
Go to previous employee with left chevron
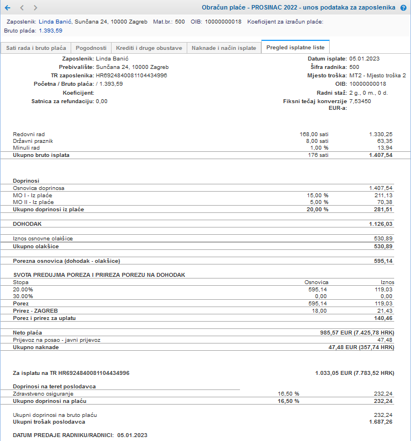coord(22,8)
